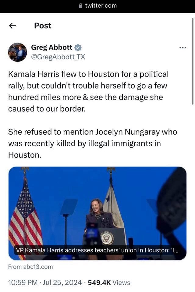
Task: Click the Jul 25, 2024 date
Action: pyautogui.click(x=62, y=283)
